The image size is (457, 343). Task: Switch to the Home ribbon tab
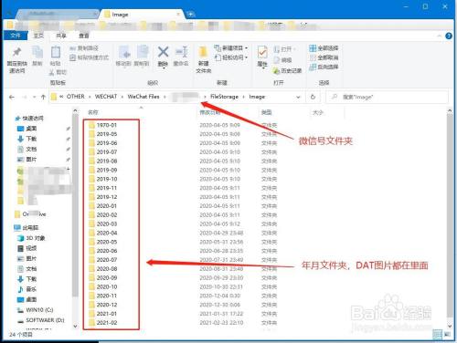38,36
